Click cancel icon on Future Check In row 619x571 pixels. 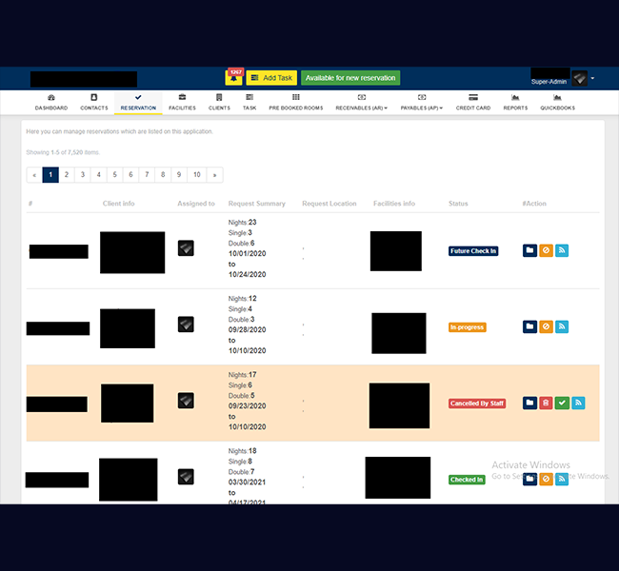click(546, 250)
